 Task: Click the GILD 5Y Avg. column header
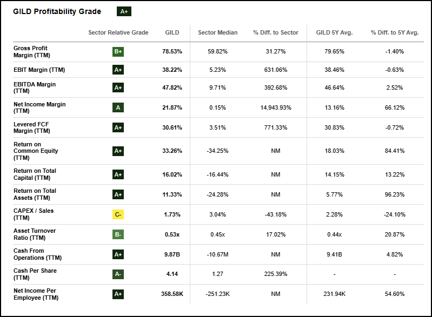[x=334, y=32]
